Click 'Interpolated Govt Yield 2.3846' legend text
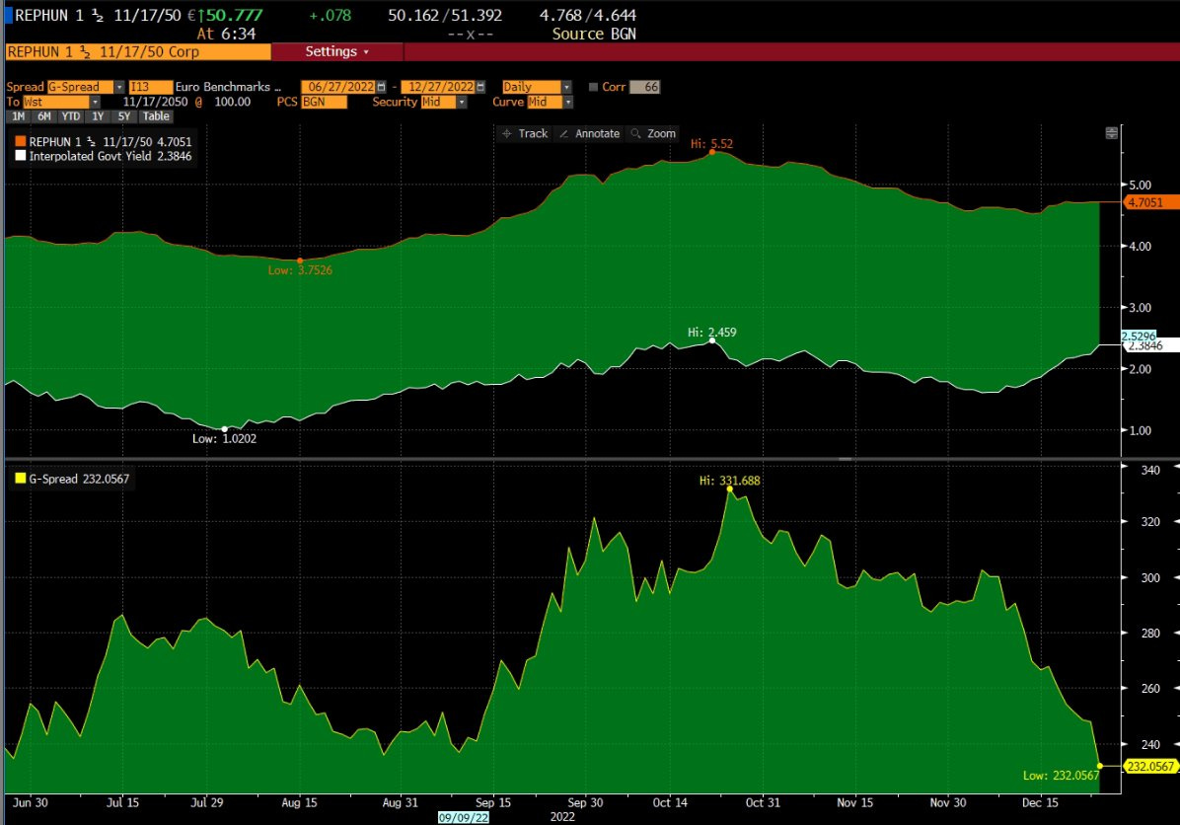The height and width of the screenshot is (825, 1180). coord(111,157)
